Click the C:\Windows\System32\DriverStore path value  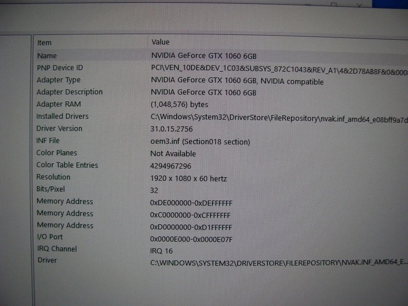coord(279,118)
